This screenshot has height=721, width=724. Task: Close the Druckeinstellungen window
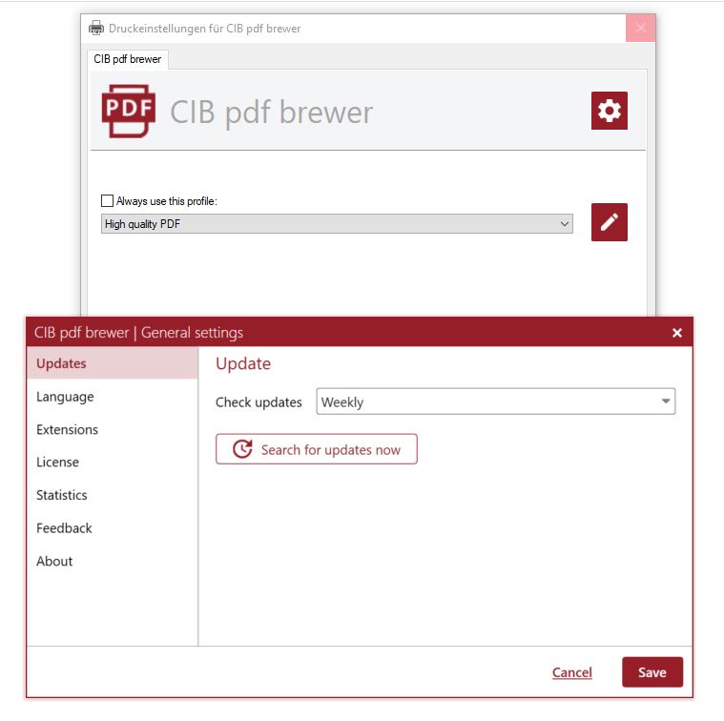640,29
